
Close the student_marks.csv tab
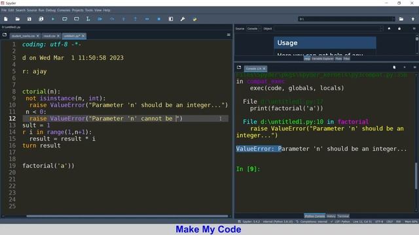click(x=38, y=36)
